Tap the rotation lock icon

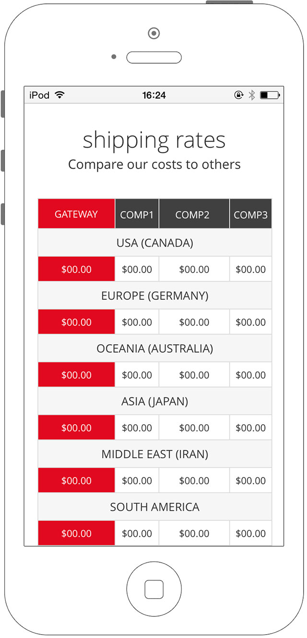pos(238,95)
